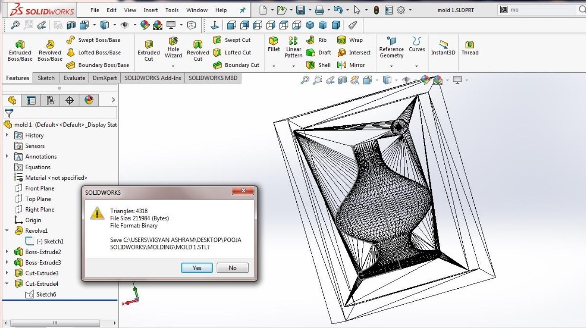Click the New document icon
586x328 pixels.
point(263,10)
